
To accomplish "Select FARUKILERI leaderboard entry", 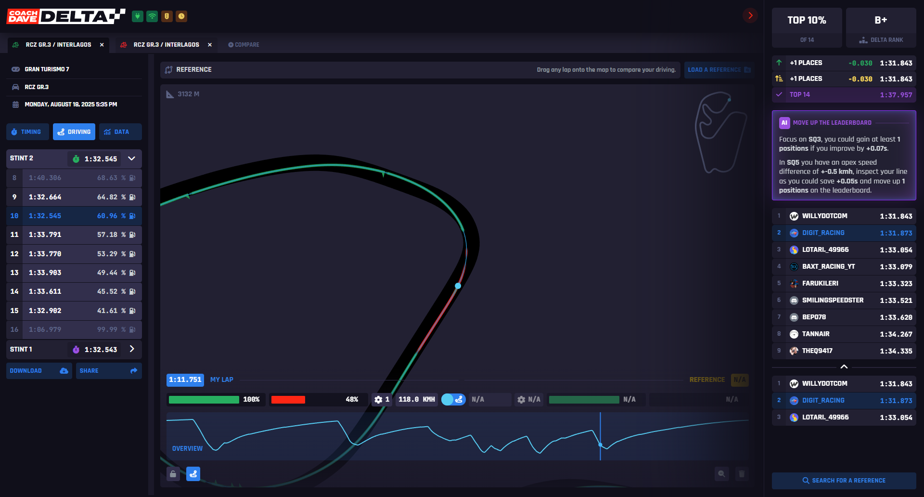I will coord(844,284).
